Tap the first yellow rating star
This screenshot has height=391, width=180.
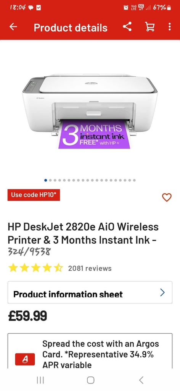click(x=13, y=268)
